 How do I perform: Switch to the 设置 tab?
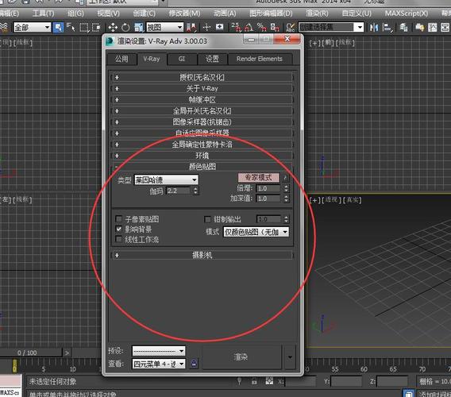pos(212,59)
